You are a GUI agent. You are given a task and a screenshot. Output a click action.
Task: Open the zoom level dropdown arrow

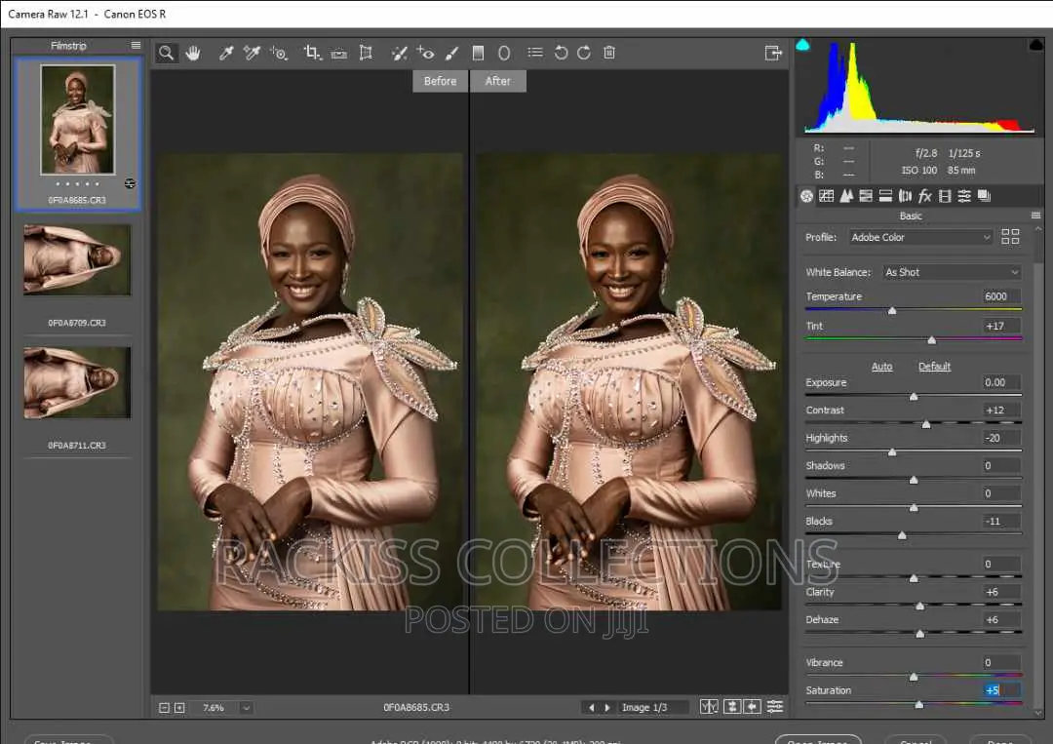[x=247, y=708]
